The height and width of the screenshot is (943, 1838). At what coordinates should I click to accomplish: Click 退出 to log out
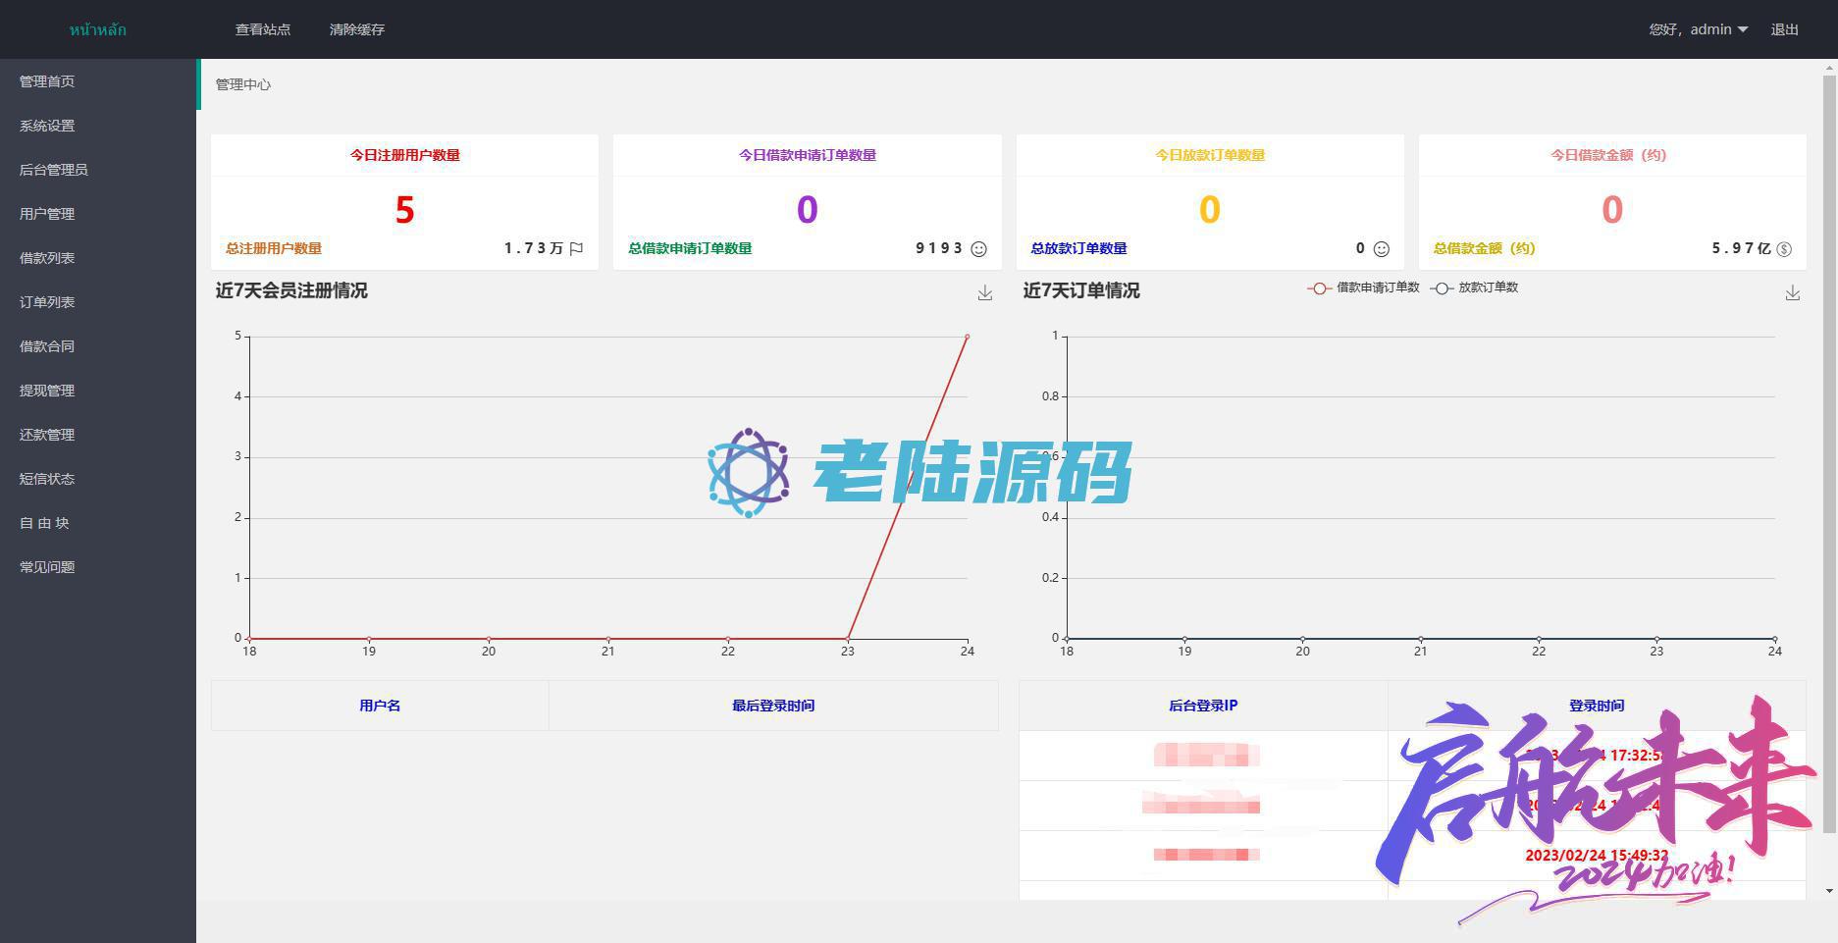pyautogui.click(x=1784, y=29)
